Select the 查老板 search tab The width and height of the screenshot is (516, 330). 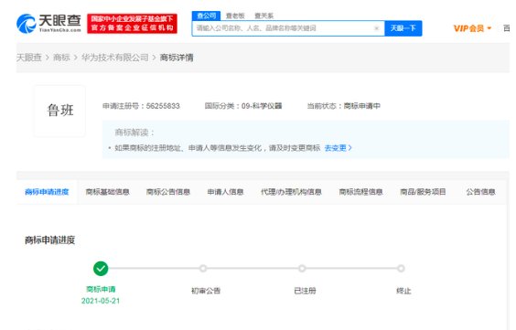(x=235, y=16)
